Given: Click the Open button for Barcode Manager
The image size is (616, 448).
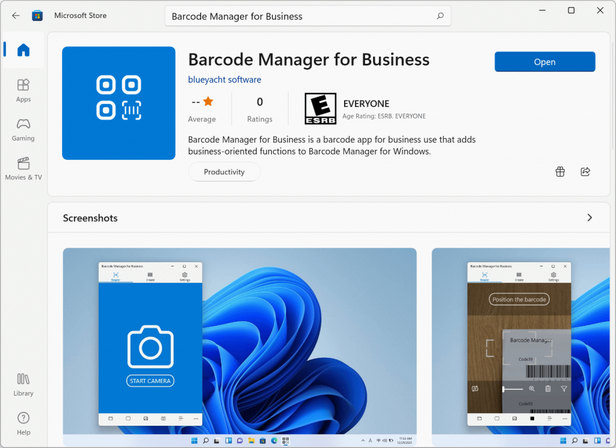Looking at the screenshot, I should pyautogui.click(x=544, y=61).
